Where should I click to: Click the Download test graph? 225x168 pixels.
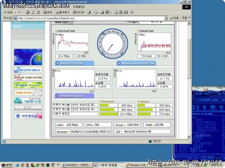(x=72, y=42)
